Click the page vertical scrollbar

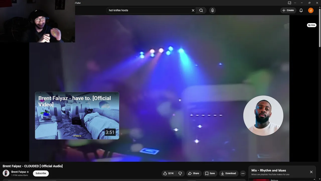[320, 28]
